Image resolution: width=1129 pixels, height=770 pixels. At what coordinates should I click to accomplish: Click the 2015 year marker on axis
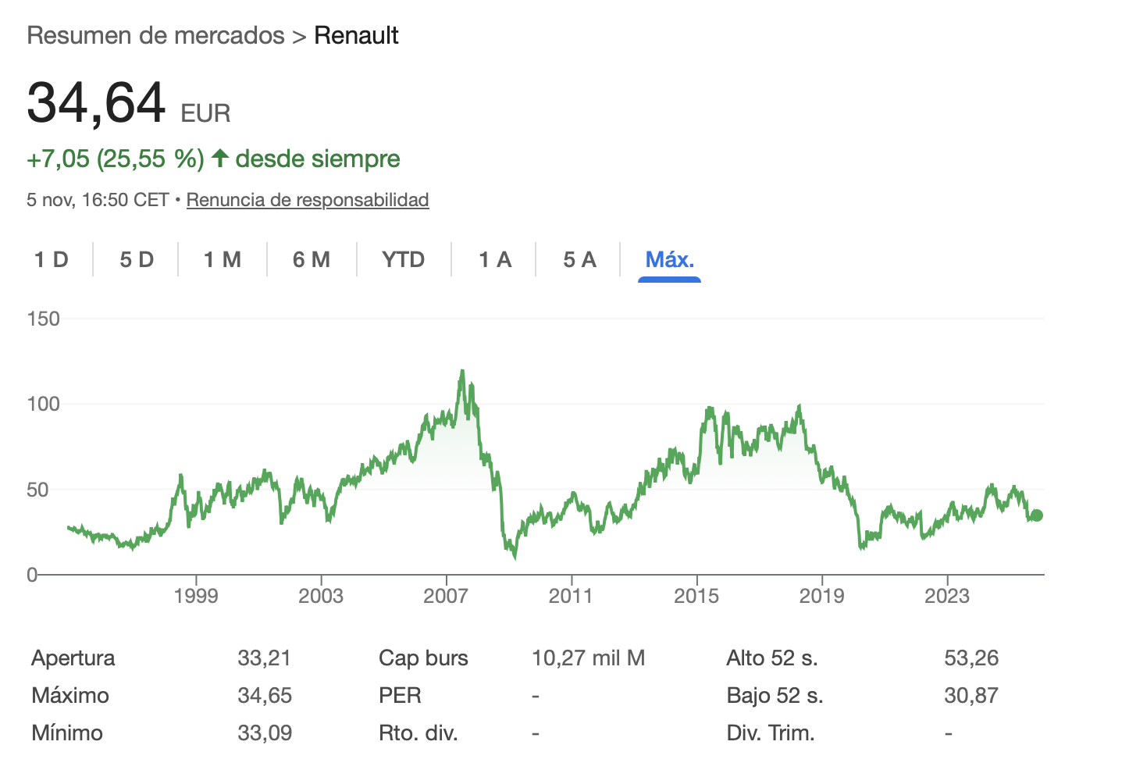(x=696, y=596)
